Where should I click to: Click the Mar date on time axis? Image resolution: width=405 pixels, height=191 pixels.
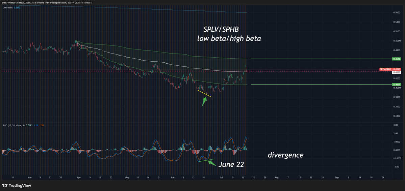pyautogui.click(x=29, y=177)
